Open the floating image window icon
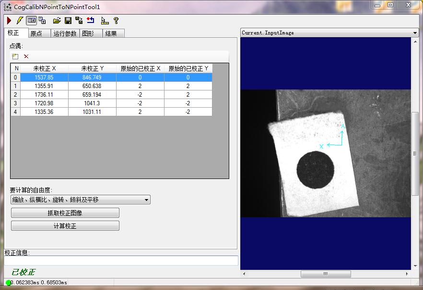 (x=42, y=21)
